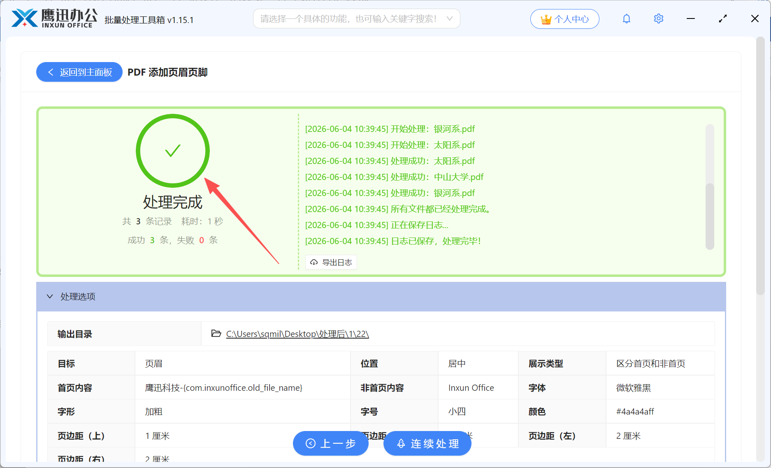Select the log line 日志已保存，处理完毕
Viewport: 771px width, 468px height.
[393, 241]
